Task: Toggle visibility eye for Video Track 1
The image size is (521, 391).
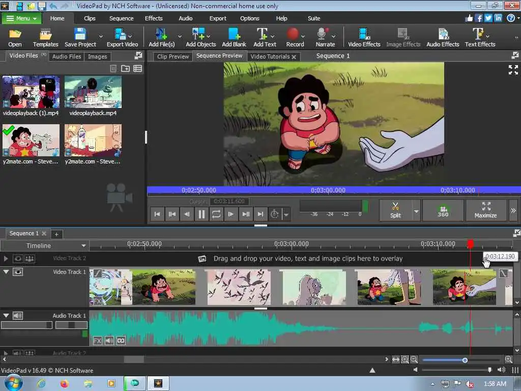Action: 18,272
